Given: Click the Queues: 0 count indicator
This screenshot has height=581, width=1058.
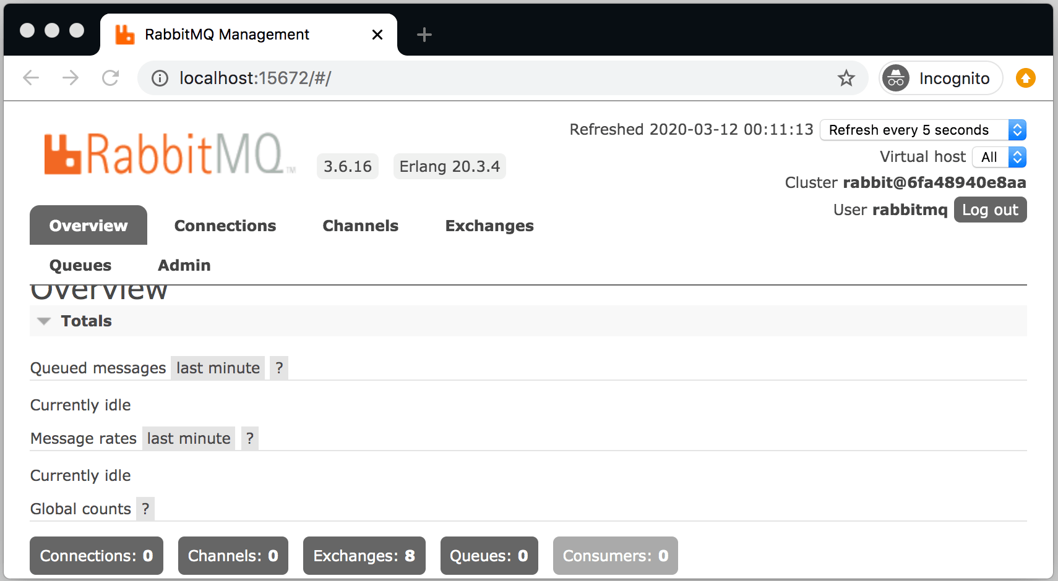Looking at the screenshot, I should [489, 556].
